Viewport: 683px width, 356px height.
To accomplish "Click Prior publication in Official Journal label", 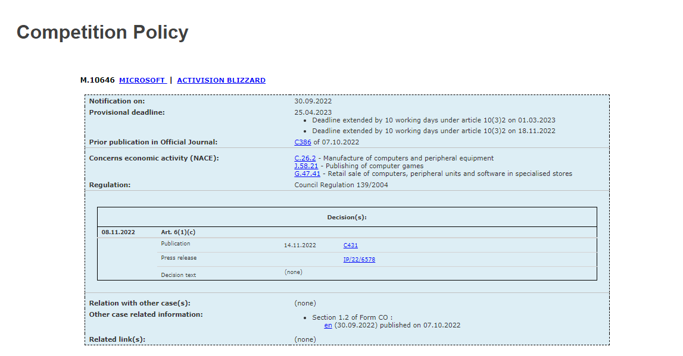I will click(x=153, y=142).
